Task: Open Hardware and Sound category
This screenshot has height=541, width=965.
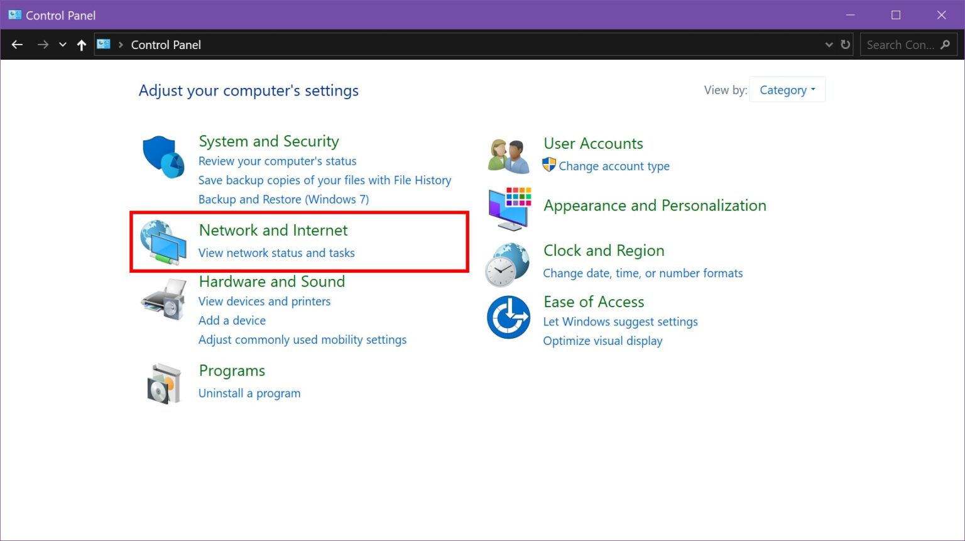Action: [271, 281]
